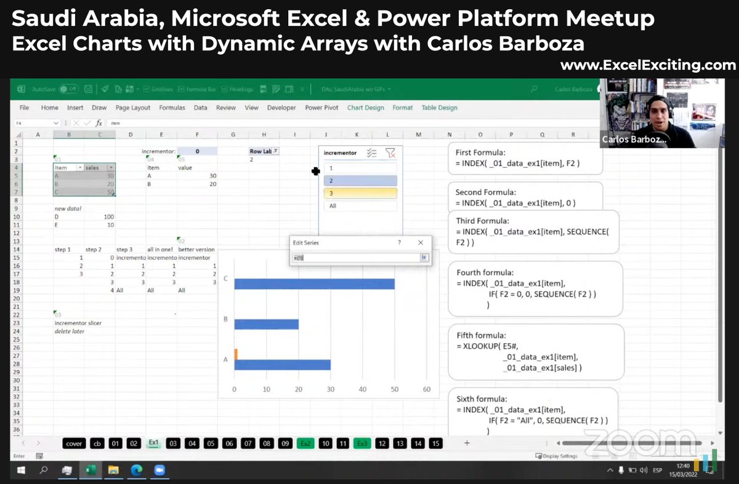Click the orange bar for category A
Image resolution: width=739 pixels, height=484 pixels.
236,354
